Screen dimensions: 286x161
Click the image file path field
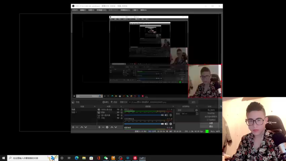[158, 102]
